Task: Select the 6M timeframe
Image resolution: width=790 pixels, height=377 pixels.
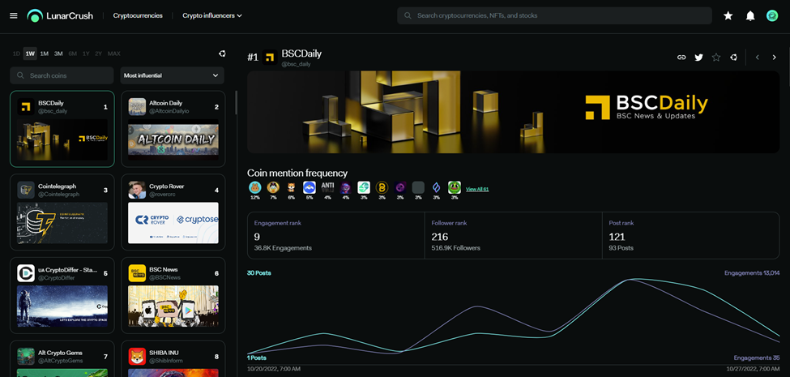Action: coord(73,54)
